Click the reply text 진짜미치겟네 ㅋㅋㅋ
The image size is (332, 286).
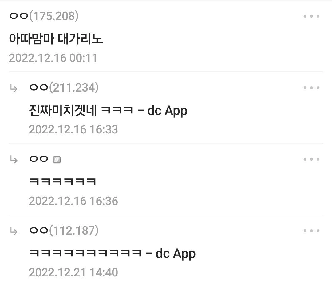(x=81, y=110)
